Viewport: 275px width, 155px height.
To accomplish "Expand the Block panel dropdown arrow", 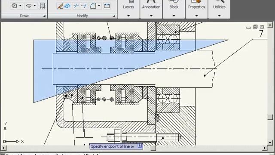I will tap(174, 15).
